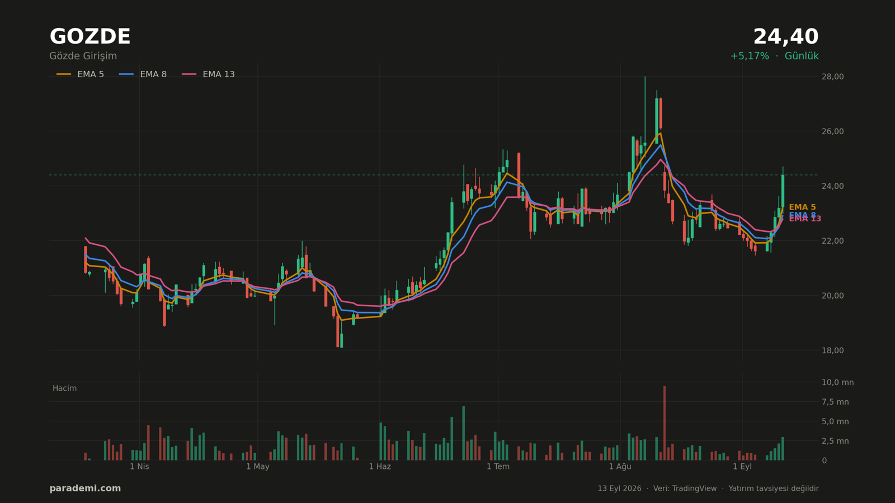Click the tallest red volume bar in August
The width and height of the screenshot is (895, 503).
click(665, 423)
